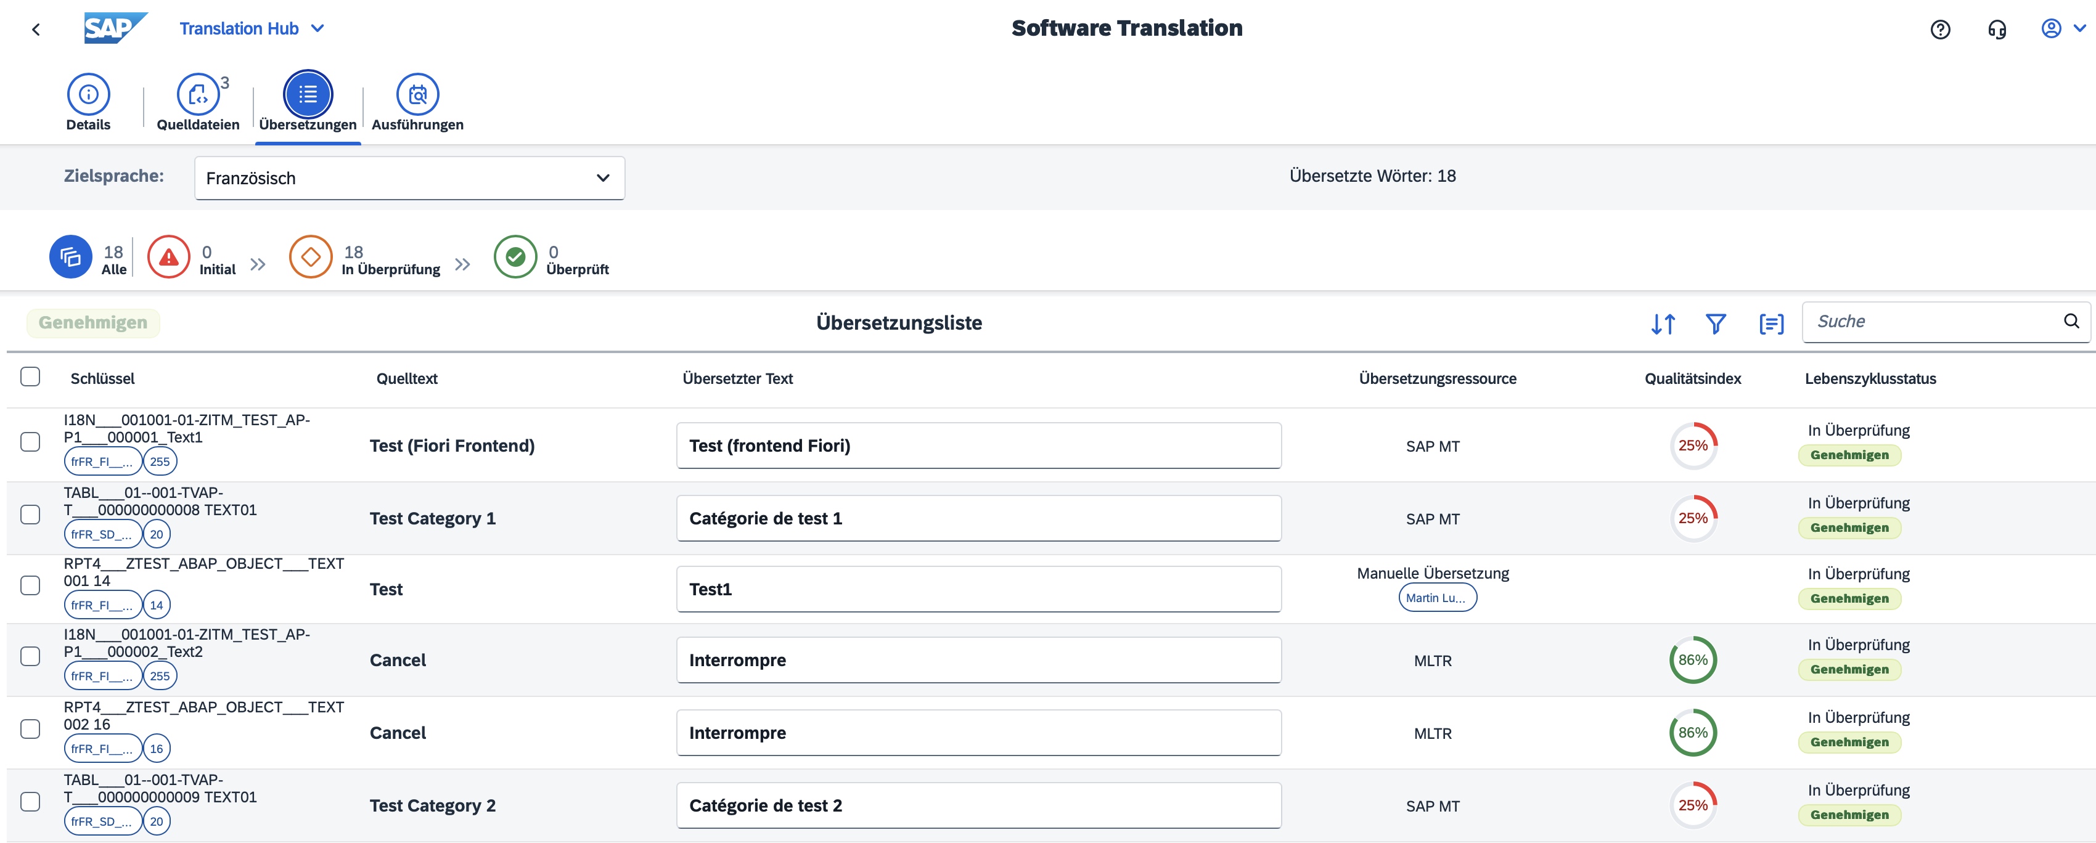The height and width of the screenshot is (843, 2096).
Task: Open the filter funnel icon
Action: coord(1715,324)
